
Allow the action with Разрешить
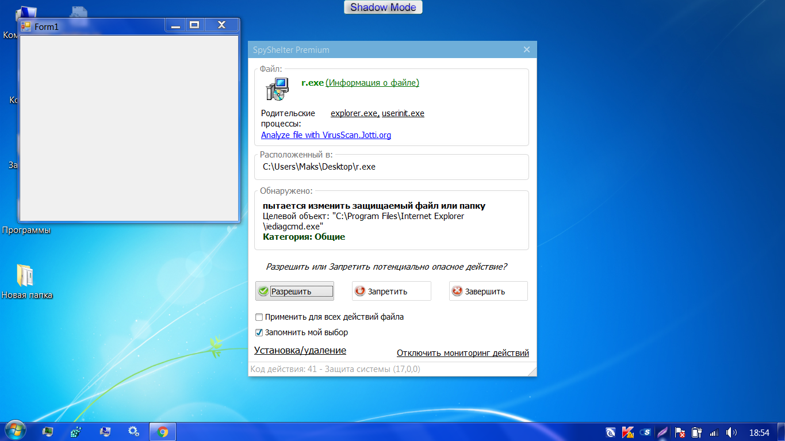pyautogui.click(x=294, y=291)
